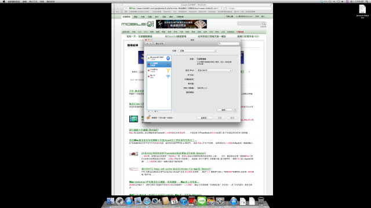
Task: Click the yellow FireWire icon
Action: click(x=168, y=70)
